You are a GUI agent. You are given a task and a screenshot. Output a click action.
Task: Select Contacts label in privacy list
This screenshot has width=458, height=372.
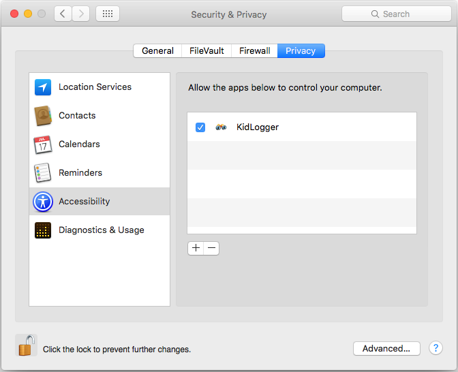(x=77, y=116)
